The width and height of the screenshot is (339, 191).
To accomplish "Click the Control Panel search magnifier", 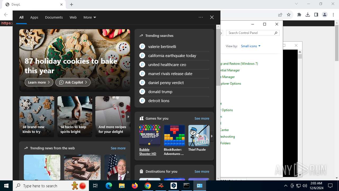I will (x=276, y=33).
